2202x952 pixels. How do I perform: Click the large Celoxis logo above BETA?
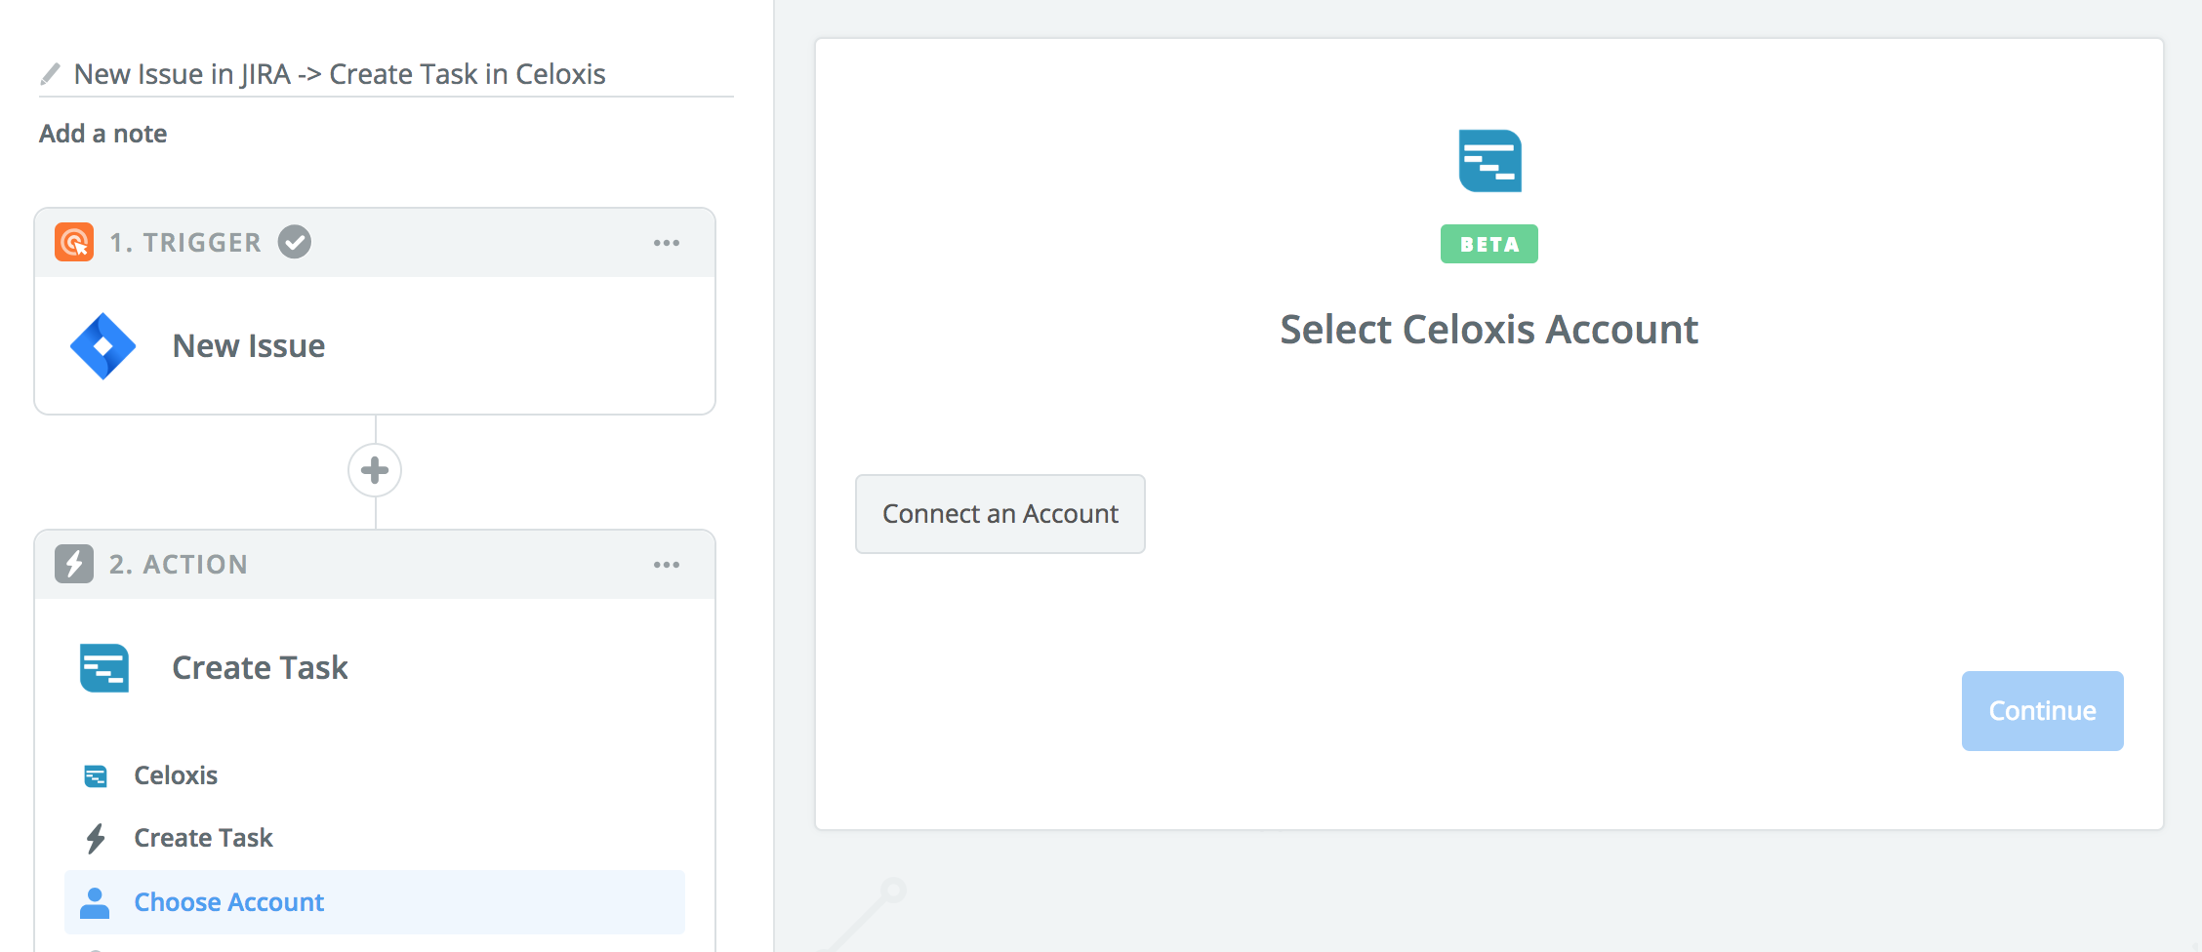click(x=1489, y=161)
